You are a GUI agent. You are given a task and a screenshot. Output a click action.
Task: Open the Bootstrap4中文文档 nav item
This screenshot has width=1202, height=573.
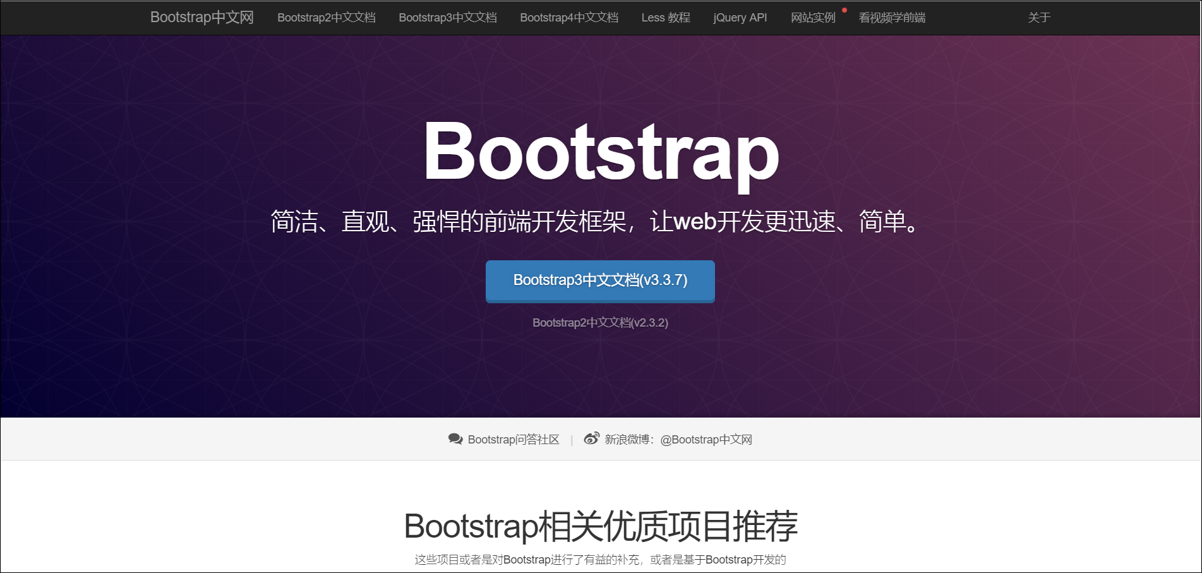pyautogui.click(x=569, y=18)
